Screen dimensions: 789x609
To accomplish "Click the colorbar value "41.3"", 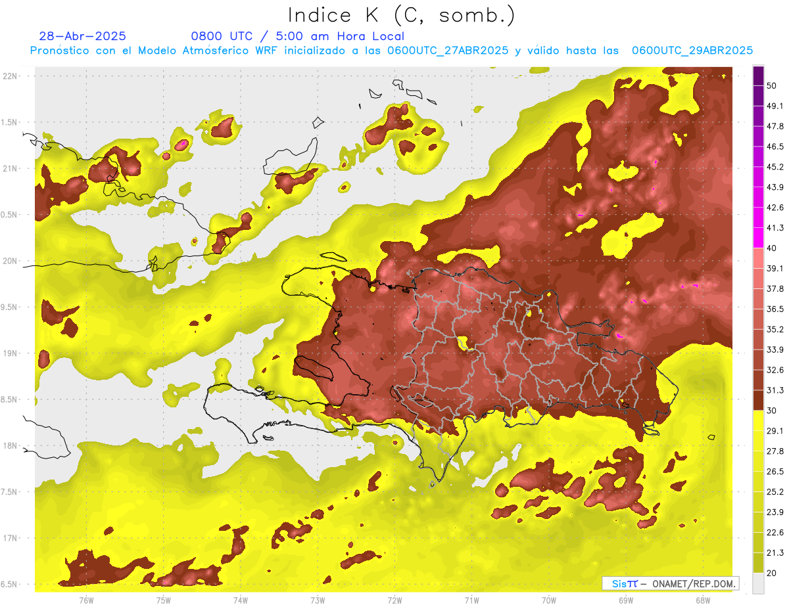I will click(775, 228).
